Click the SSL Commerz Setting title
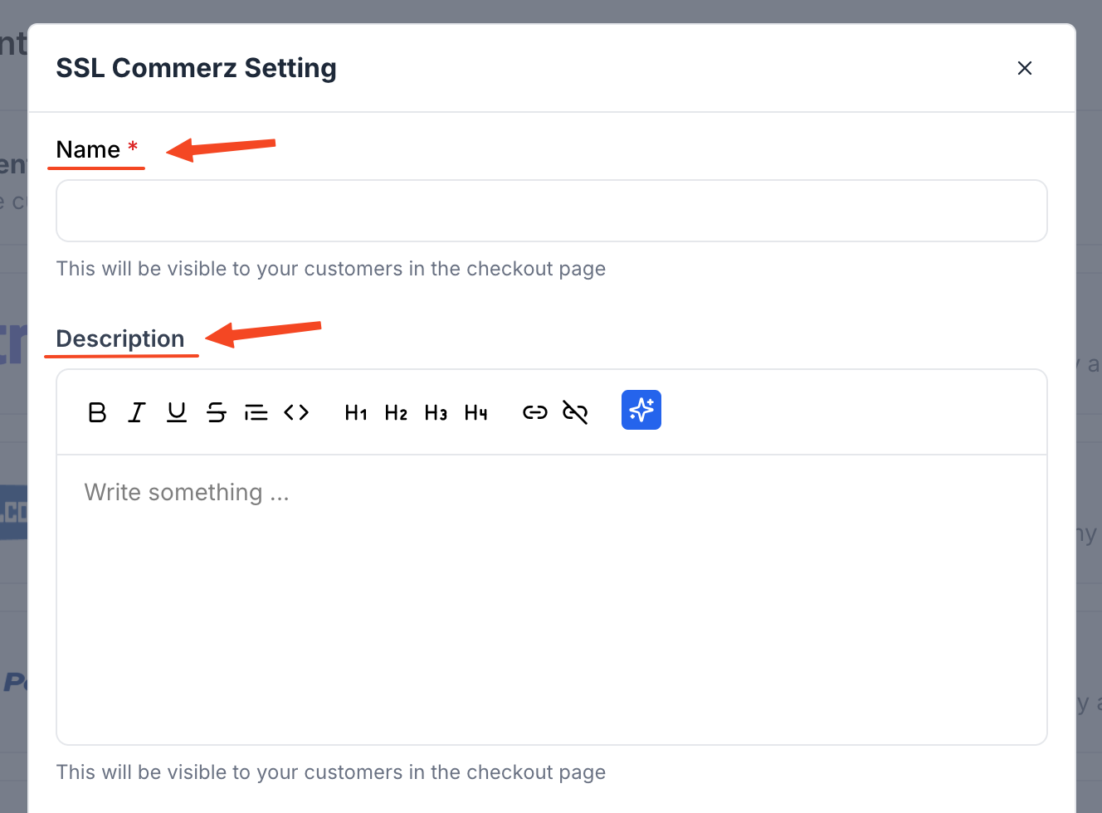 (197, 68)
